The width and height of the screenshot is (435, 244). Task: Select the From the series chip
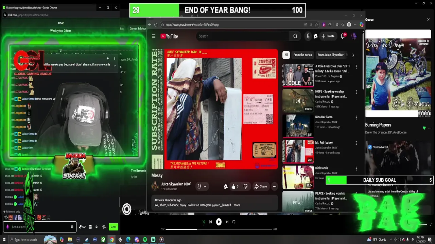(302, 55)
